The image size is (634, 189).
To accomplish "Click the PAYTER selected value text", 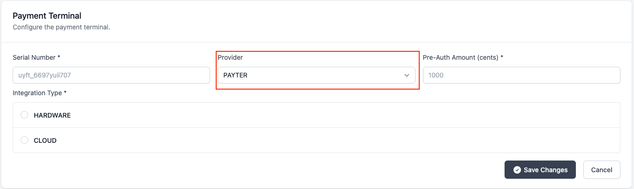I will 235,75.
